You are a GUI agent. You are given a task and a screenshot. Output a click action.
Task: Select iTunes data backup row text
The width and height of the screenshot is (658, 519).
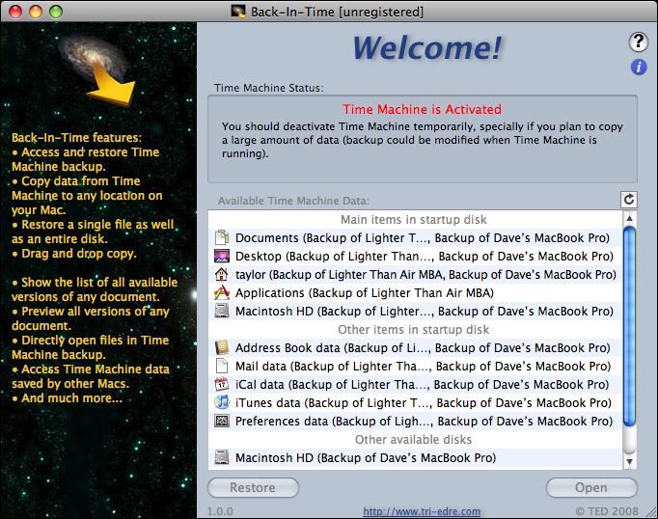click(423, 403)
